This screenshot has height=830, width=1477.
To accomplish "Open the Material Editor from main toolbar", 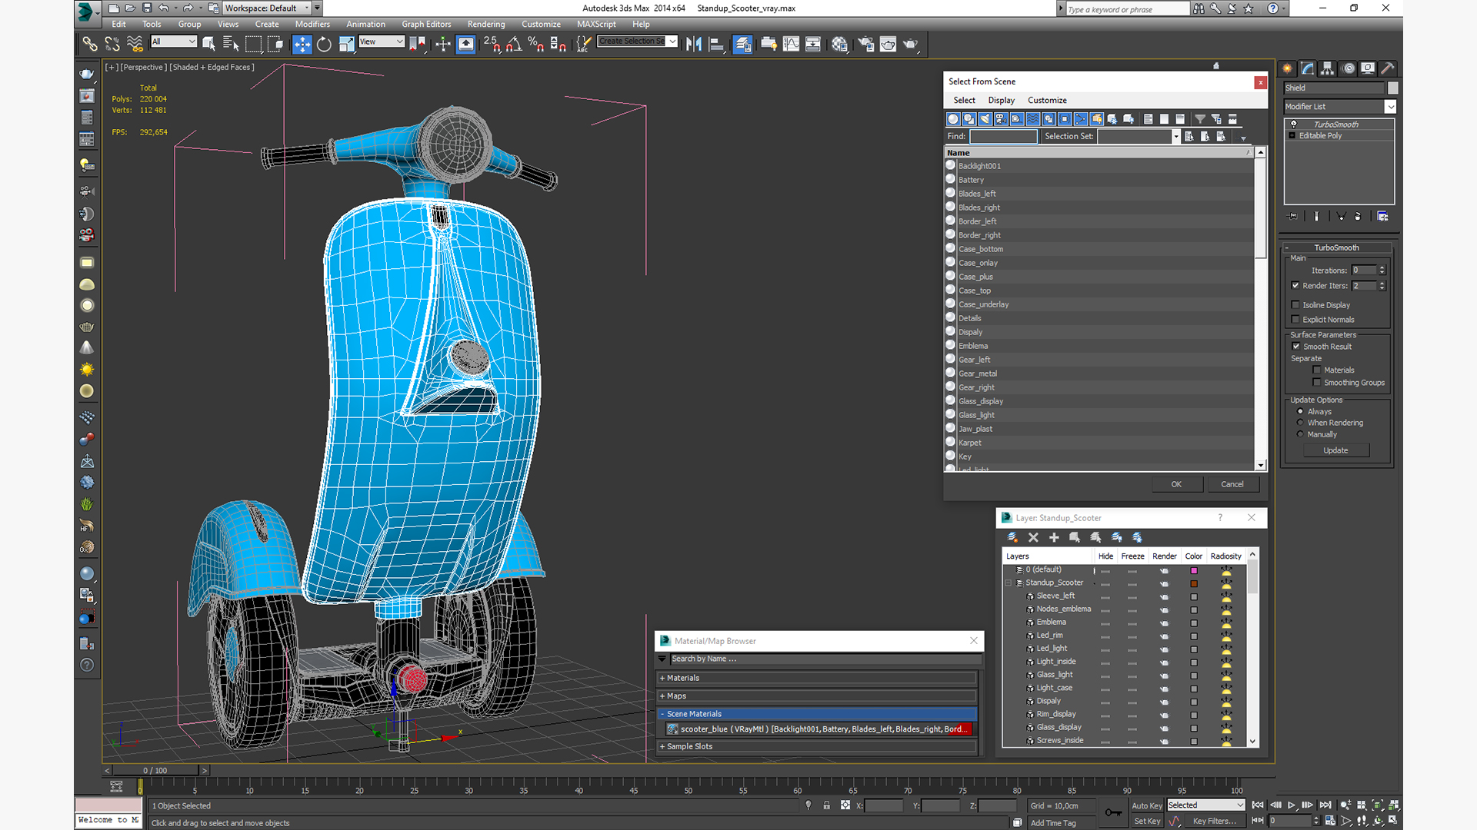I will pyautogui.click(x=839, y=45).
